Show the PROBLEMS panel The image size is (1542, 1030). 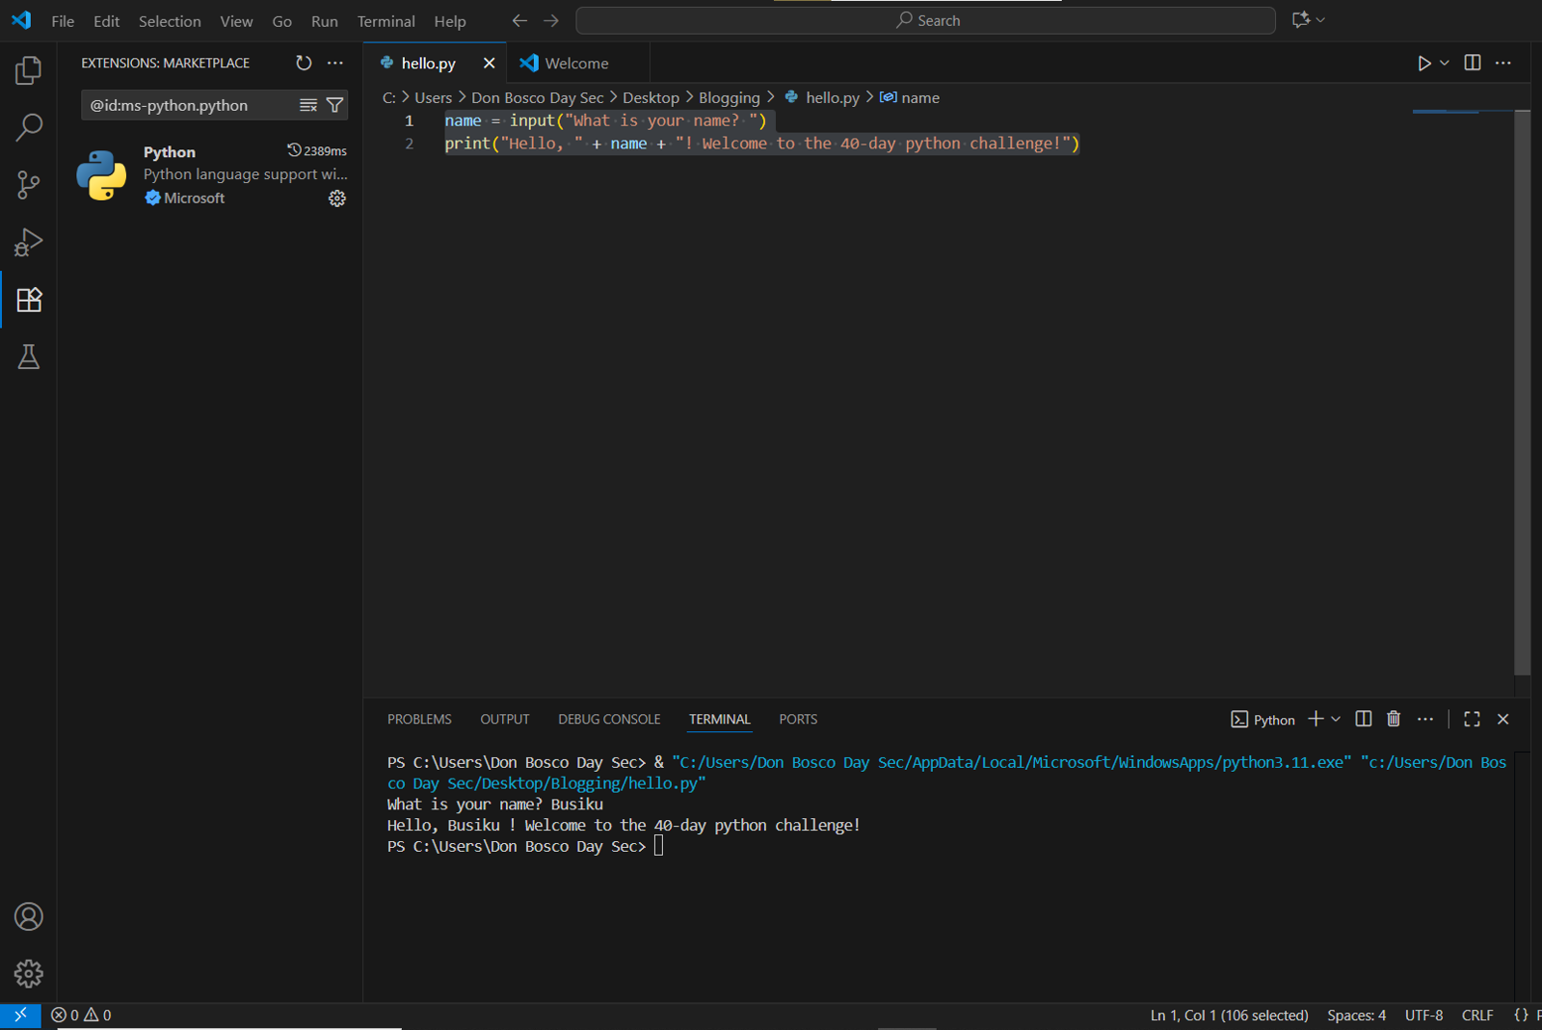[419, 719]
